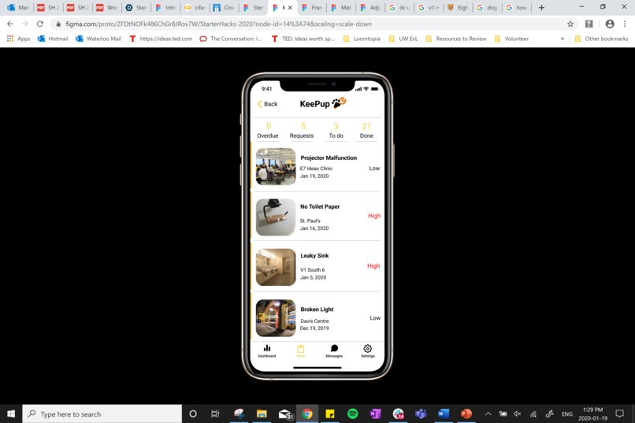The image size is (635, 423).
Task: Open the Loomtopia bookmark folder
Action: pos(362,39)
